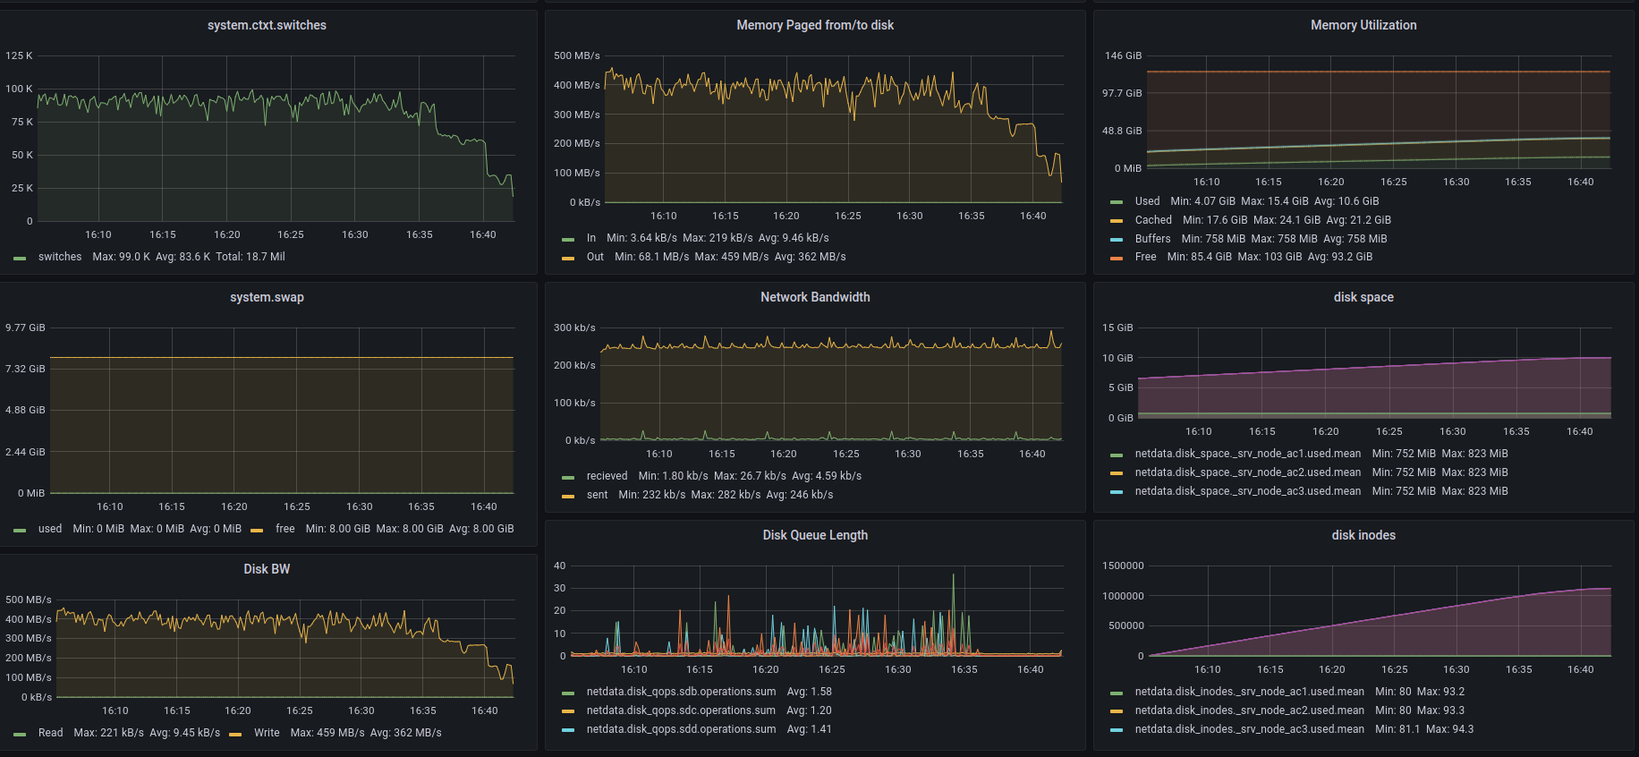Click the Network Bandwidth panel title
1639x757 pixels.
(x=814, y=297)
